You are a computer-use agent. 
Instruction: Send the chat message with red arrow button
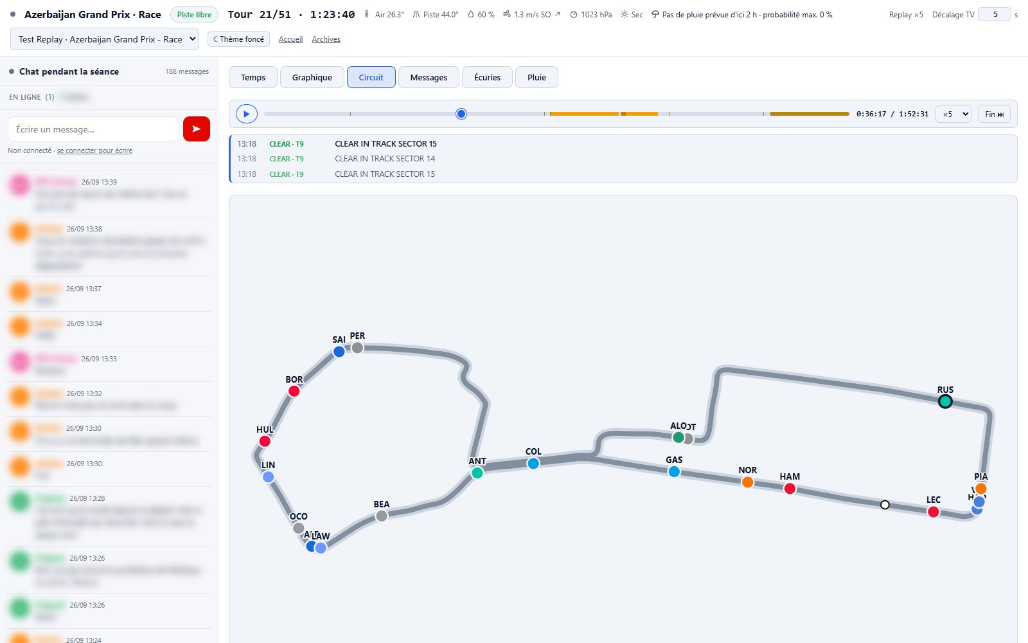click(x=197, y=129)
